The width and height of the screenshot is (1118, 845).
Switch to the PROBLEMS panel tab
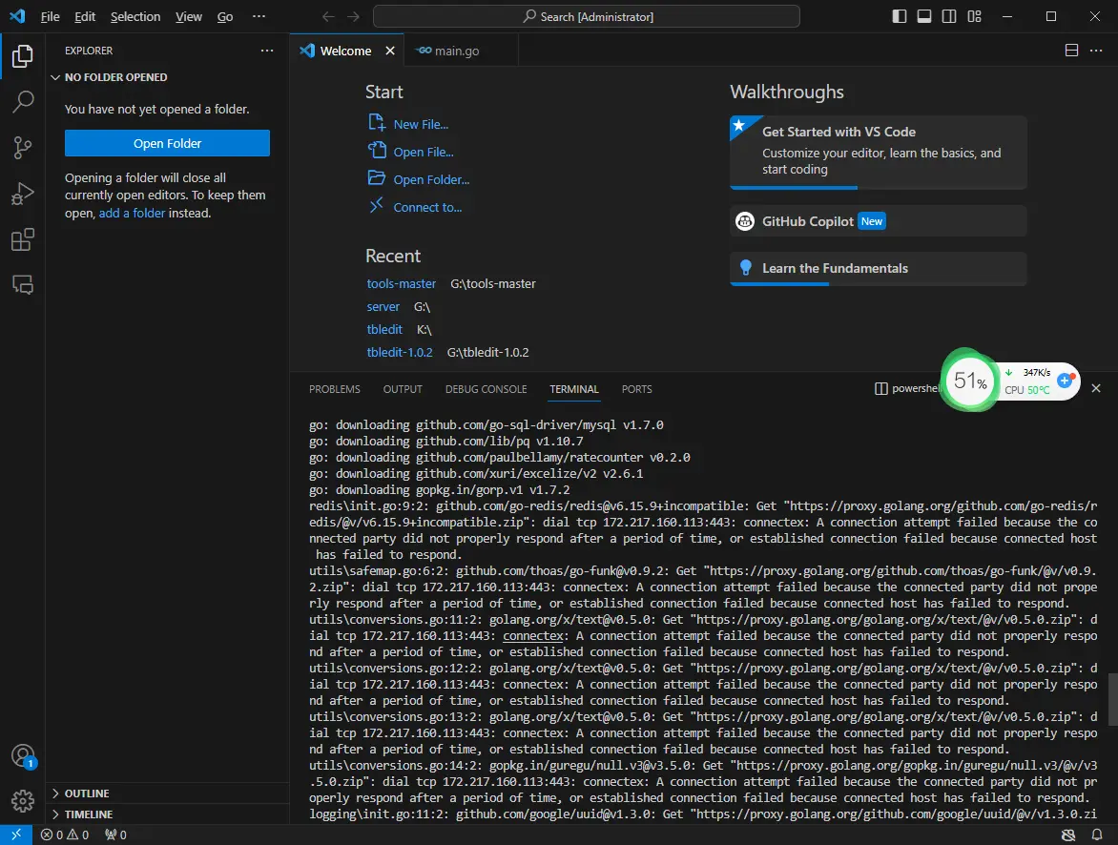tap(335, 388)
